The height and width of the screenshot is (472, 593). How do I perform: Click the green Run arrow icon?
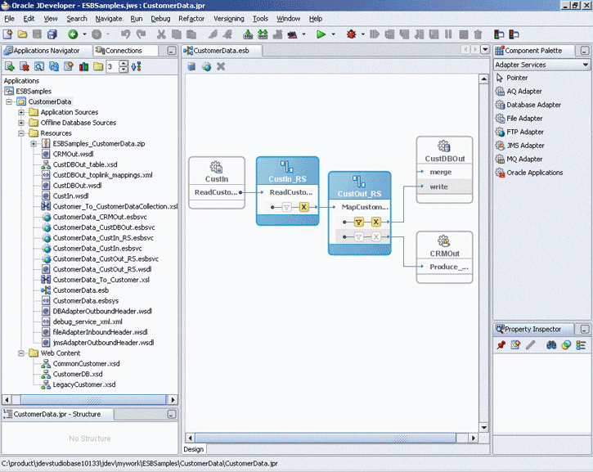(x=321, y=34)
